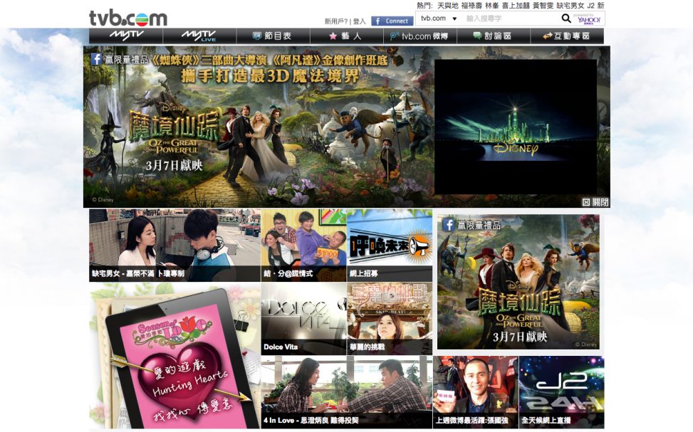Click the 新用戶? registration link
The width and height of the screenshot is (693, 432).
click(336, 21)
